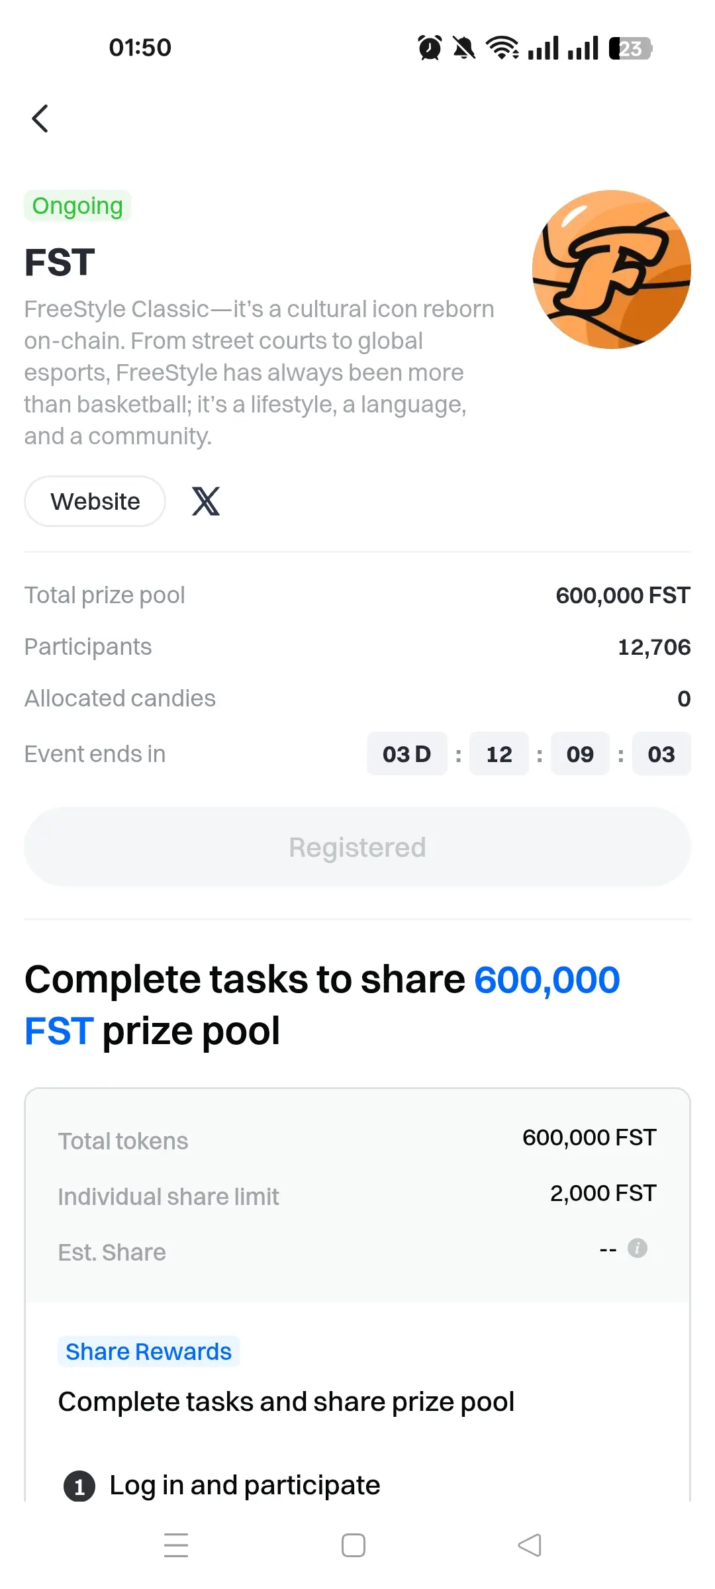This screenshot has width=715, height=1589.
Task: Click the Est. Share info icon
Action: point(638,1248)
